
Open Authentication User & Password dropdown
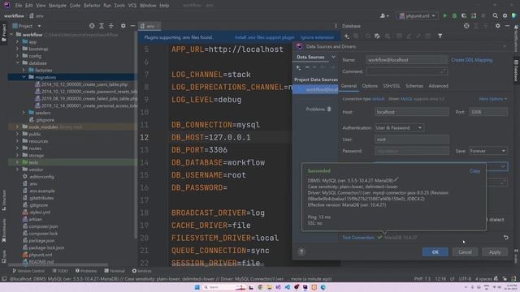[399, 128]
